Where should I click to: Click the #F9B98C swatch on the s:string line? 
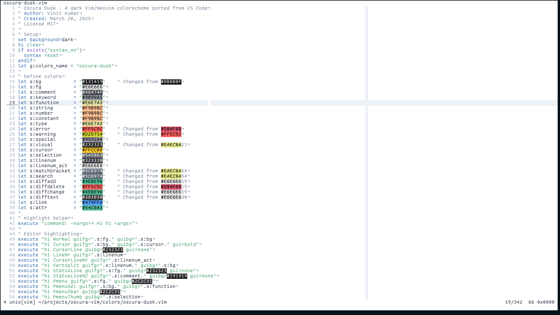[x=92, y=108]
